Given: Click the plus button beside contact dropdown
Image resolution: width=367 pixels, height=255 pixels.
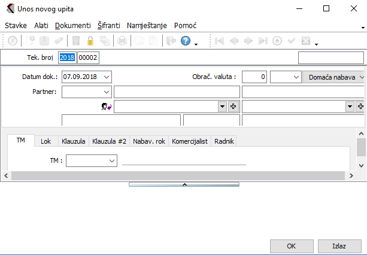Looking at the screenshot, I should 233,106.
